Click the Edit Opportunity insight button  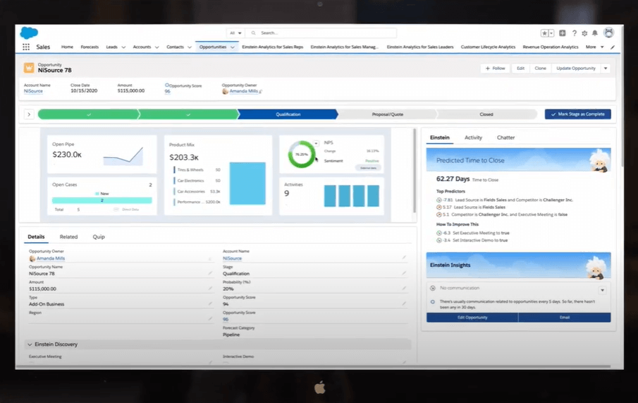472,318
